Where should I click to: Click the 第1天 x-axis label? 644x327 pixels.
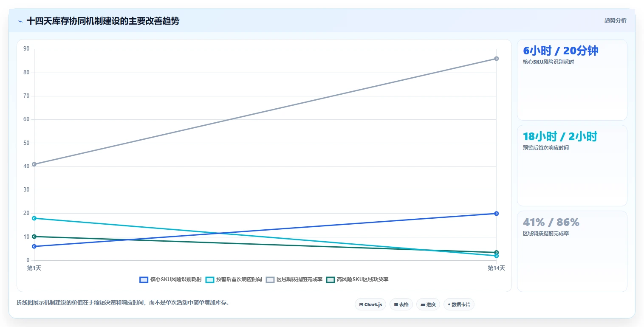pos(34,268)
